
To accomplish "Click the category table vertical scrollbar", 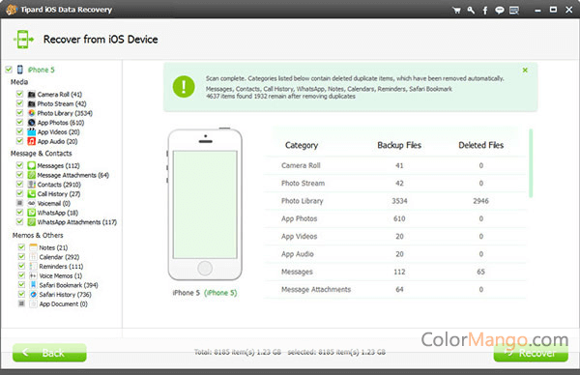I will (x=531, y=163).
